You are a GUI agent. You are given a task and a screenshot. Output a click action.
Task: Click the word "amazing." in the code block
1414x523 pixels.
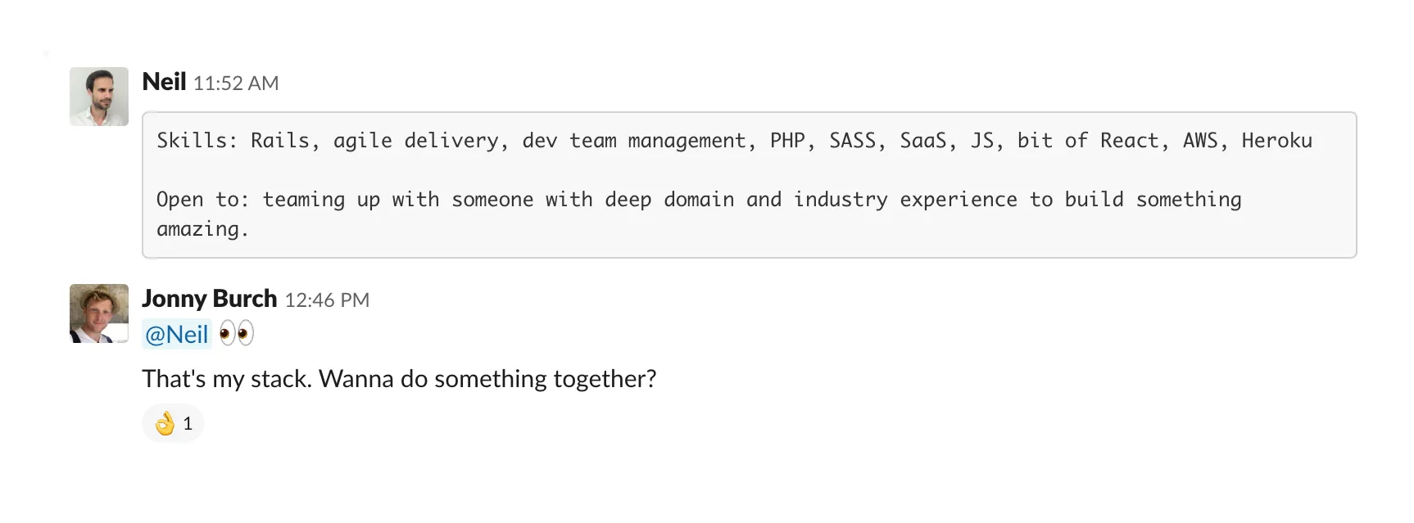pos(202,229)
